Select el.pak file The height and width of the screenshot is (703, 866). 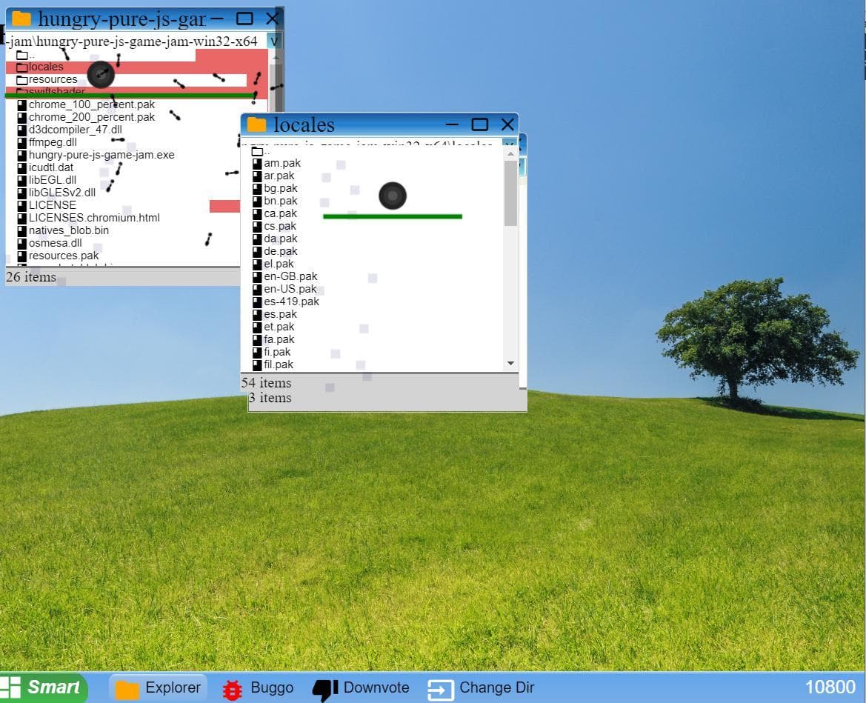click(273, 264)
